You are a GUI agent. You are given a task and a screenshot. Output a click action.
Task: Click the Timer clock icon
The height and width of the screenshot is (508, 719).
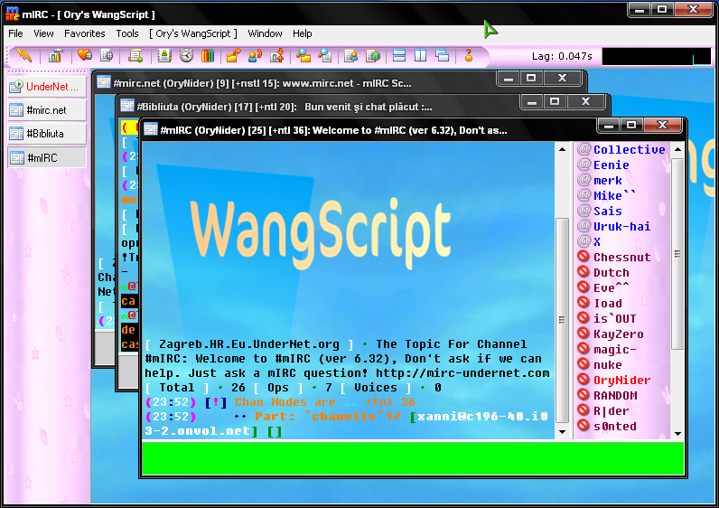(x=186, y=56)
